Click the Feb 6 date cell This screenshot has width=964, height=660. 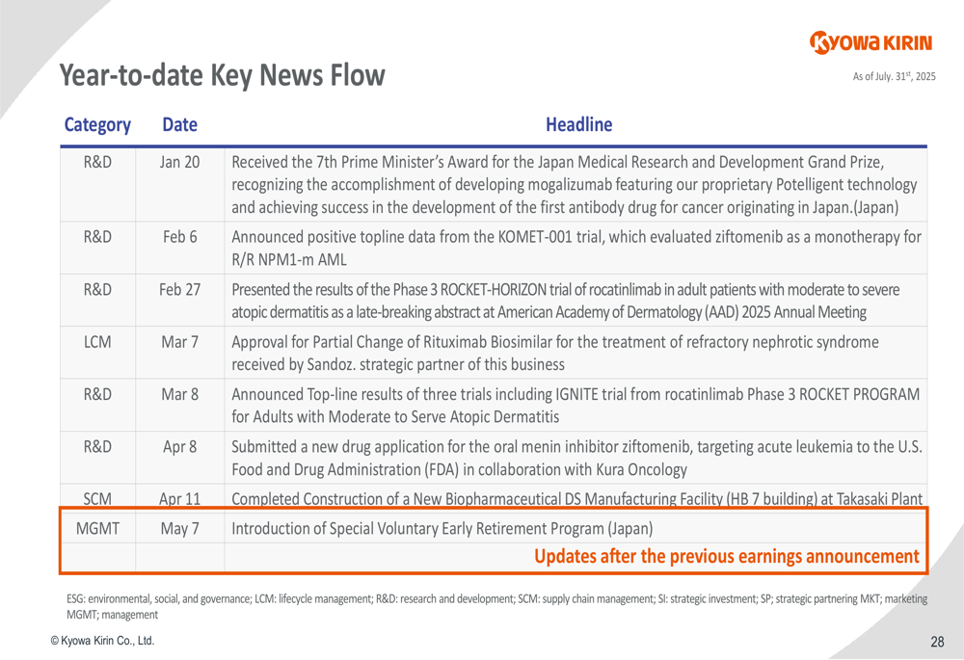point(180,237)
